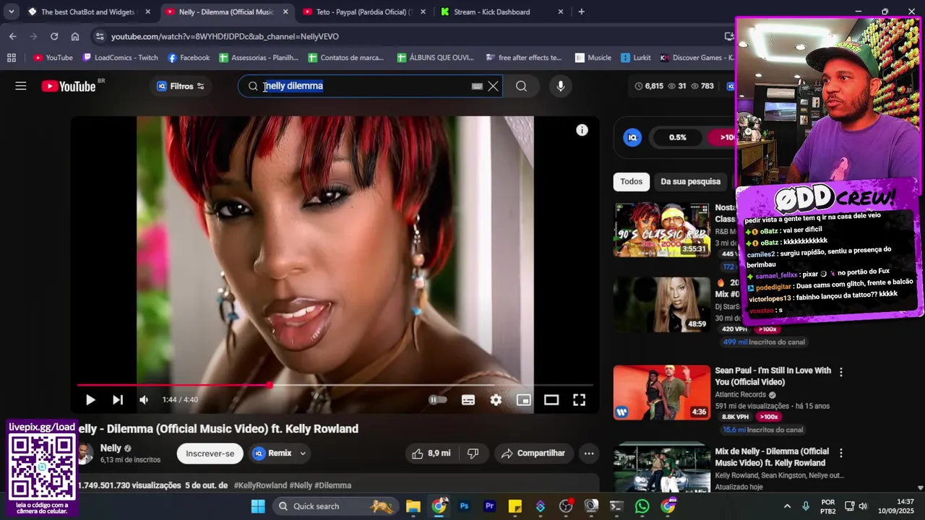Open the LoadComics - Twitch bookmark
Screen dimensions: 925x520
[120, 58]
